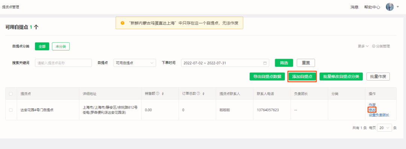Click the order total help icon
406x149 pixels.
coord(198,94)
